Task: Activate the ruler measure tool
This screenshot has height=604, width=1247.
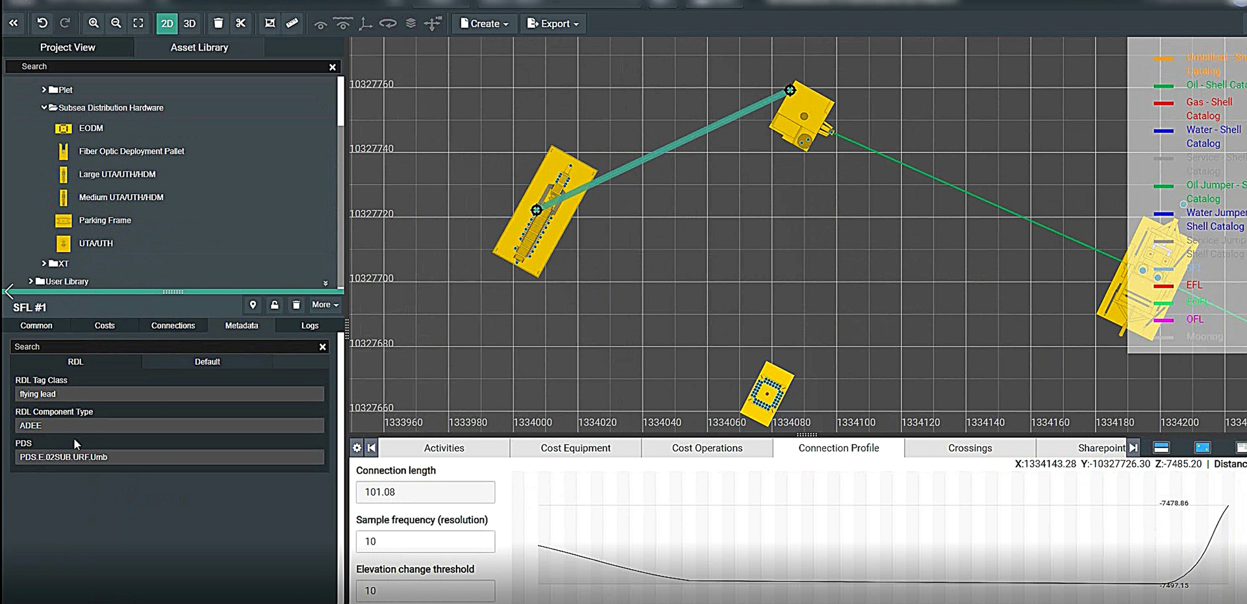Action: [292, 23]
